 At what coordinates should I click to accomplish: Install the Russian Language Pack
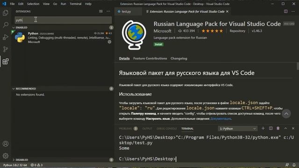coord(158,44)
